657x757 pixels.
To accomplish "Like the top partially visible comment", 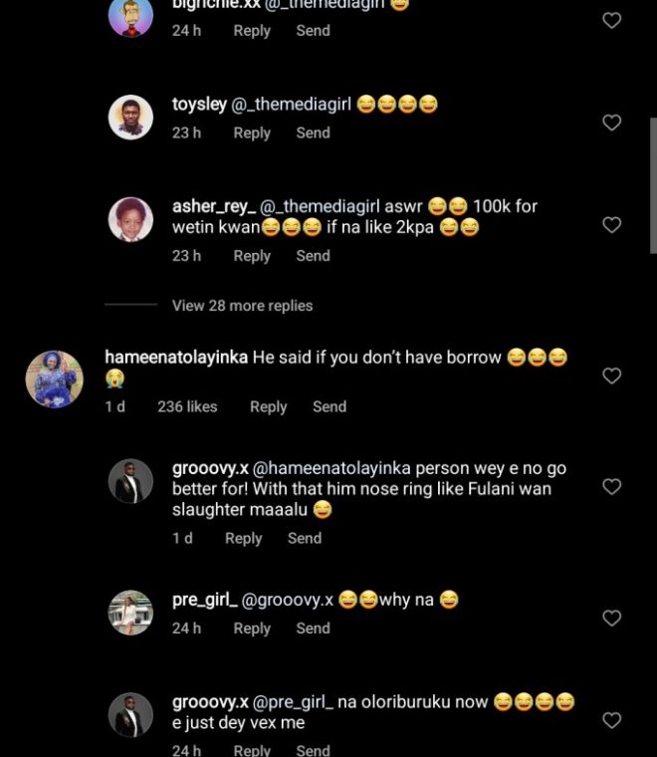I will (x=612, y=20).
